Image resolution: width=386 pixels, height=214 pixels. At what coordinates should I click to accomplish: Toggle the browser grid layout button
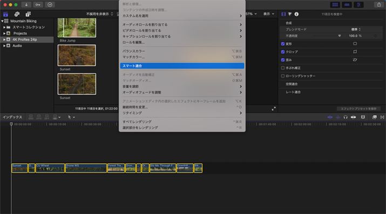click(335, 5)
